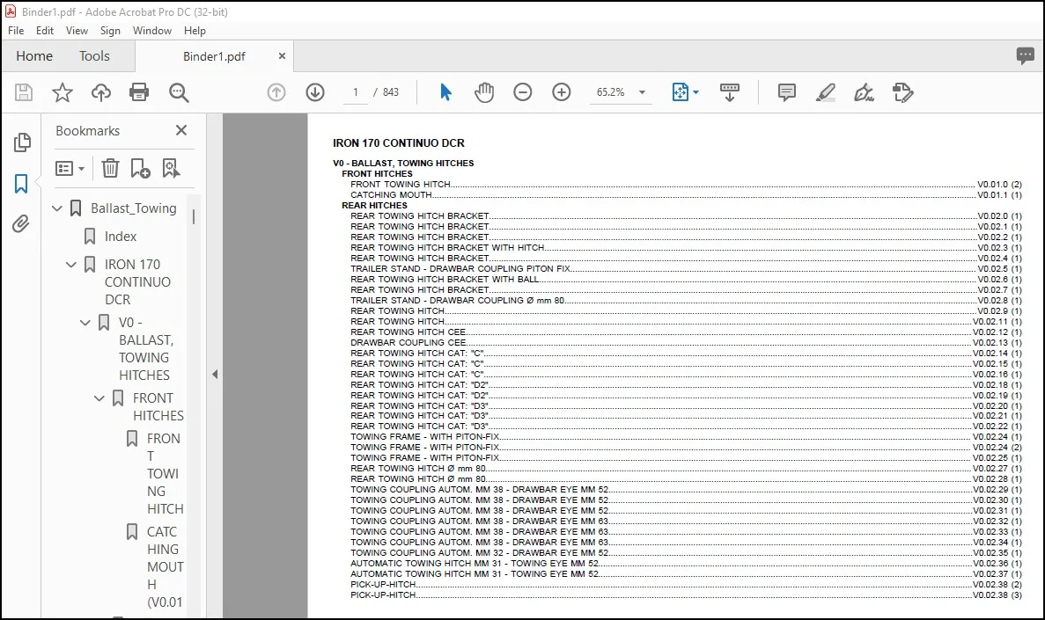The height and width of the screenshot is (620, 1045).
Task: Open TRAILER STAND - DRAWBAR COUPLING PITON FIX entry
Action: click(x=686, y=269)
